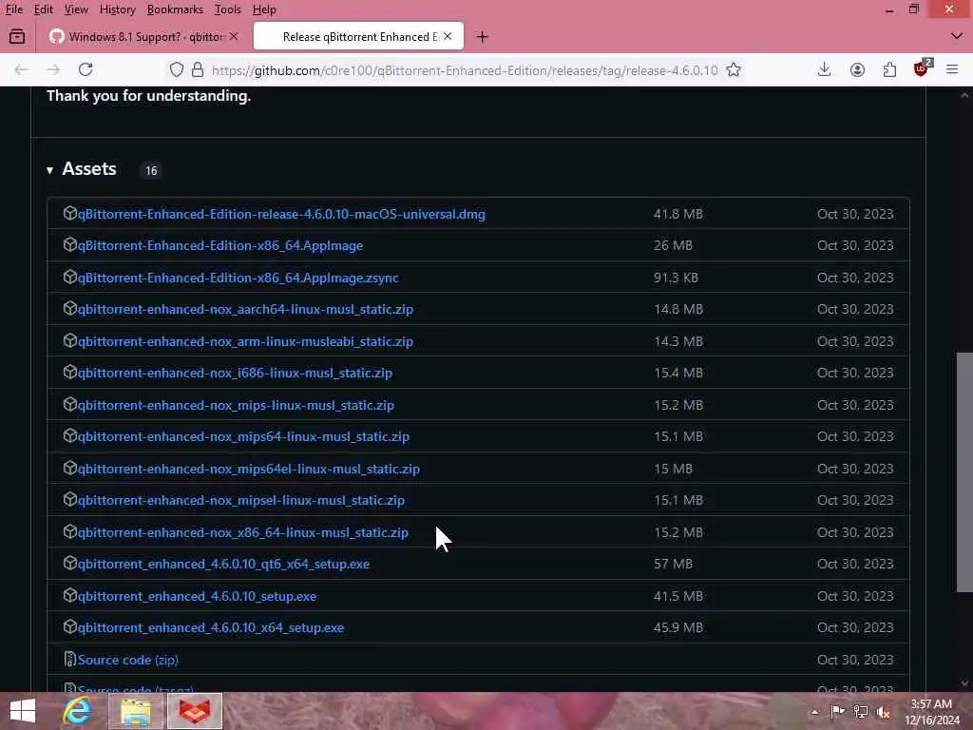The width and height of the screenshot is (973, 730).
Task: Launch Internet Explorer from taskbar
Action: (77, 711)
